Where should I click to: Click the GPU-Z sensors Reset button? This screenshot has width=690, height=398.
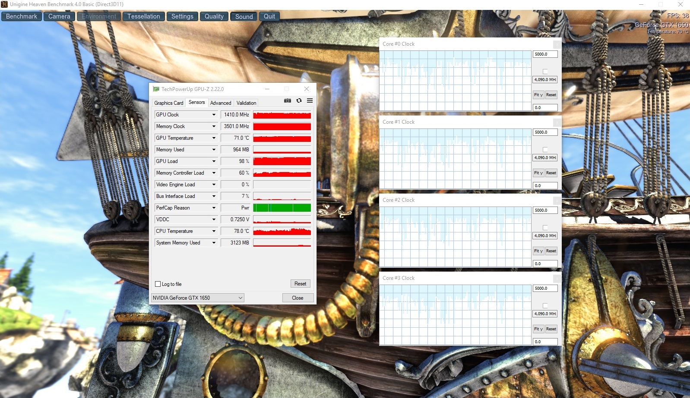tap(300, 284)
